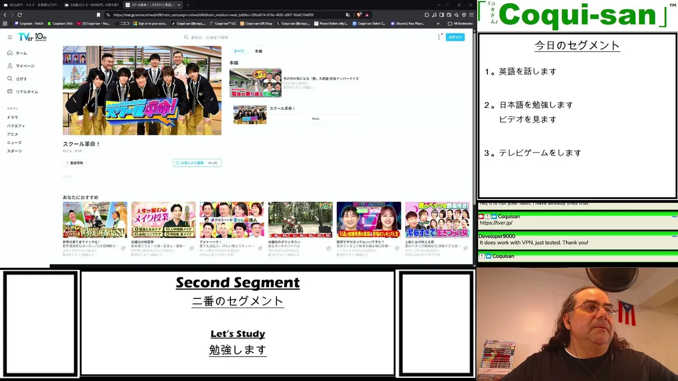
Task: Open さがす search page in sidebar
Action: pyautogui.click(x=17, y=78)
